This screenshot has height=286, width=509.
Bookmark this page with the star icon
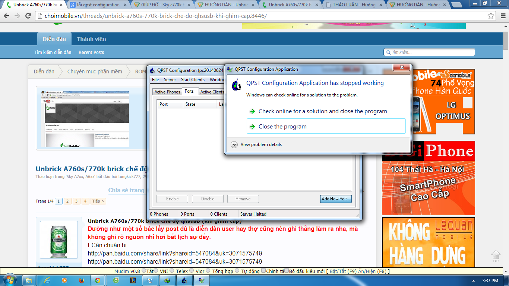click(x=491, y=16)
